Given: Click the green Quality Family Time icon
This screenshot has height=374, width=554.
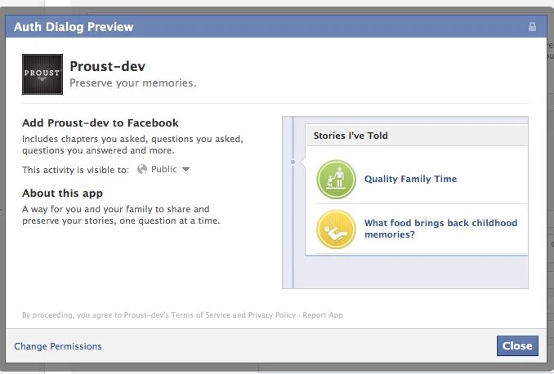Looking at the screenshot, I should [336, 179].
